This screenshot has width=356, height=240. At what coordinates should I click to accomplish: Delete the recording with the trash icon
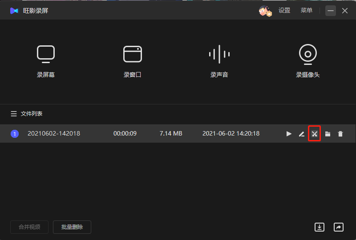pos(340,134)
